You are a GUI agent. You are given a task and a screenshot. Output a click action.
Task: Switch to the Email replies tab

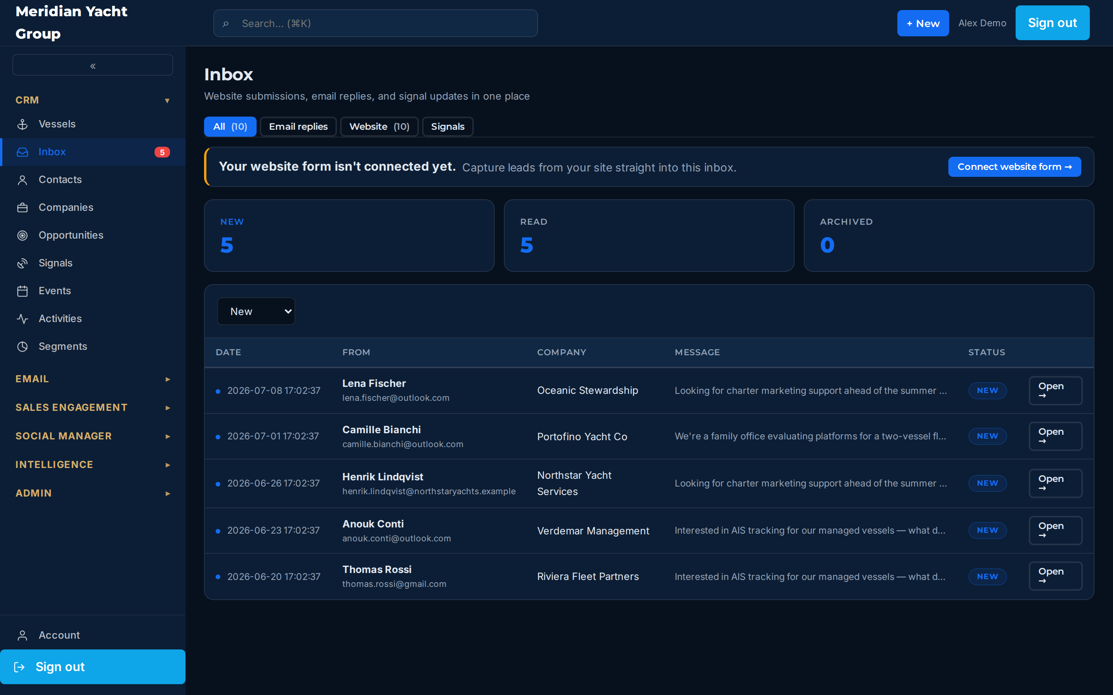tap(298, 126)
